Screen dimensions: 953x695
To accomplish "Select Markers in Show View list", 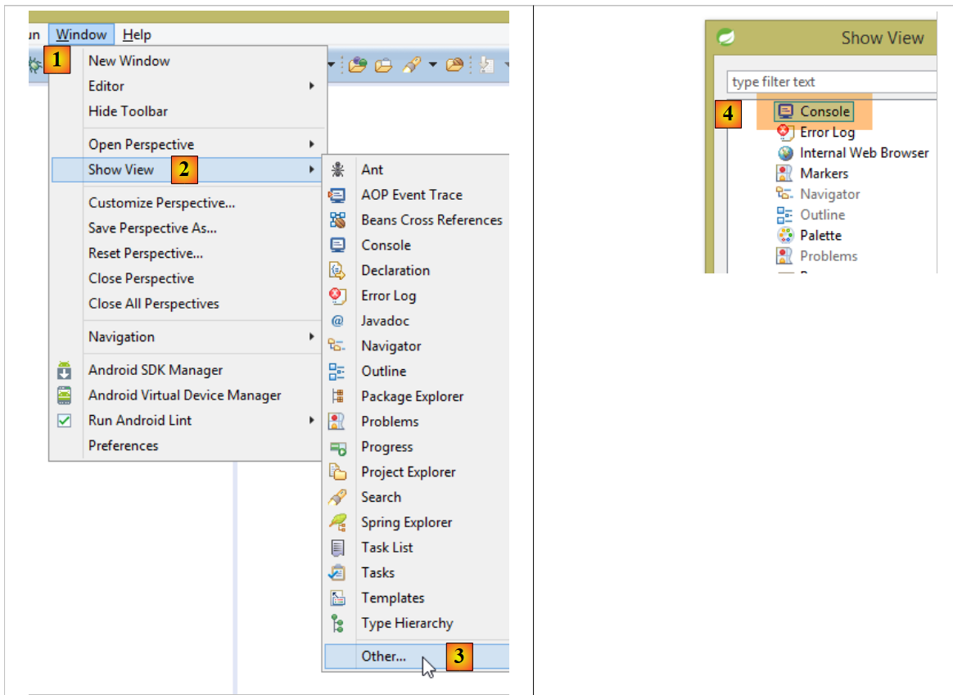I will click(x=824, y=174).
